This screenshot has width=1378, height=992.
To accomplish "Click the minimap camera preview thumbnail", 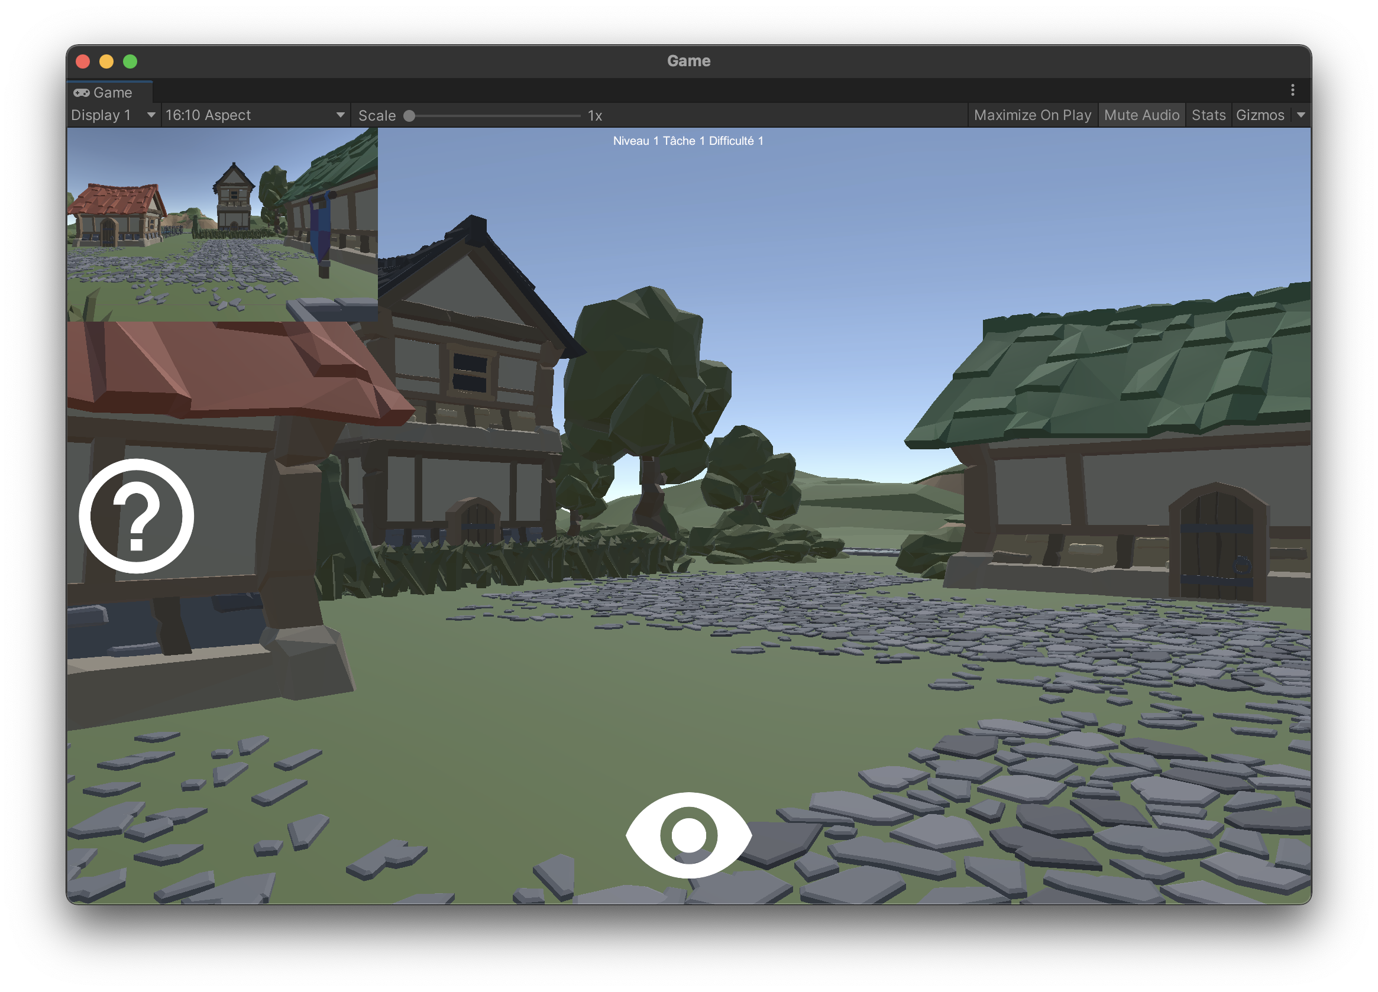I will (222, 224).
